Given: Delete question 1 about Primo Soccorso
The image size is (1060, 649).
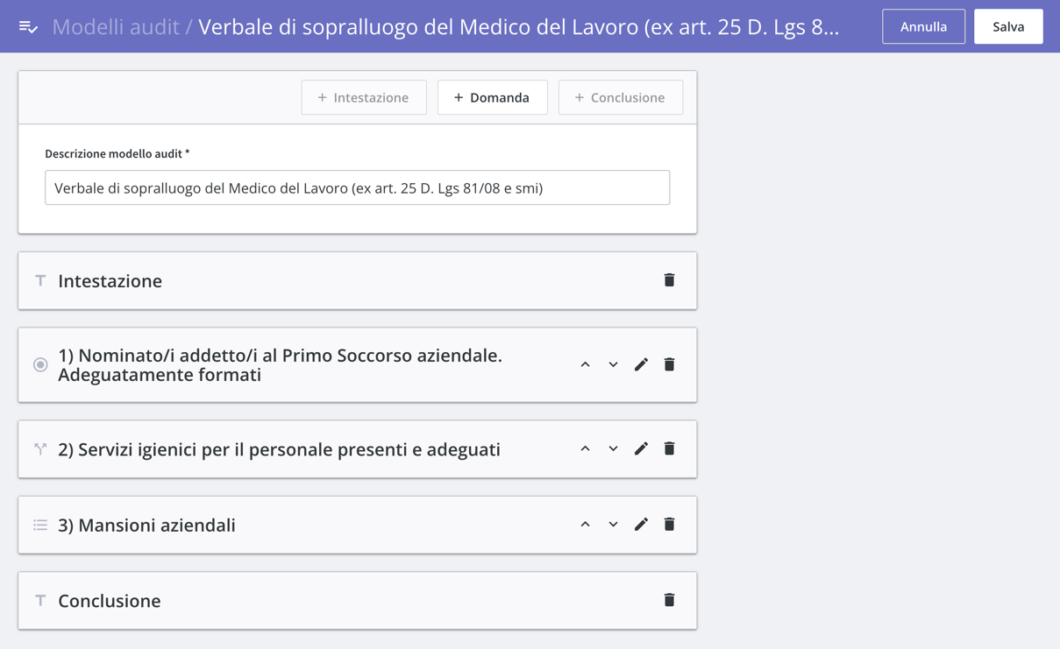Looking at the screenshot, I should pyautogui.click(x=669, y=364).
